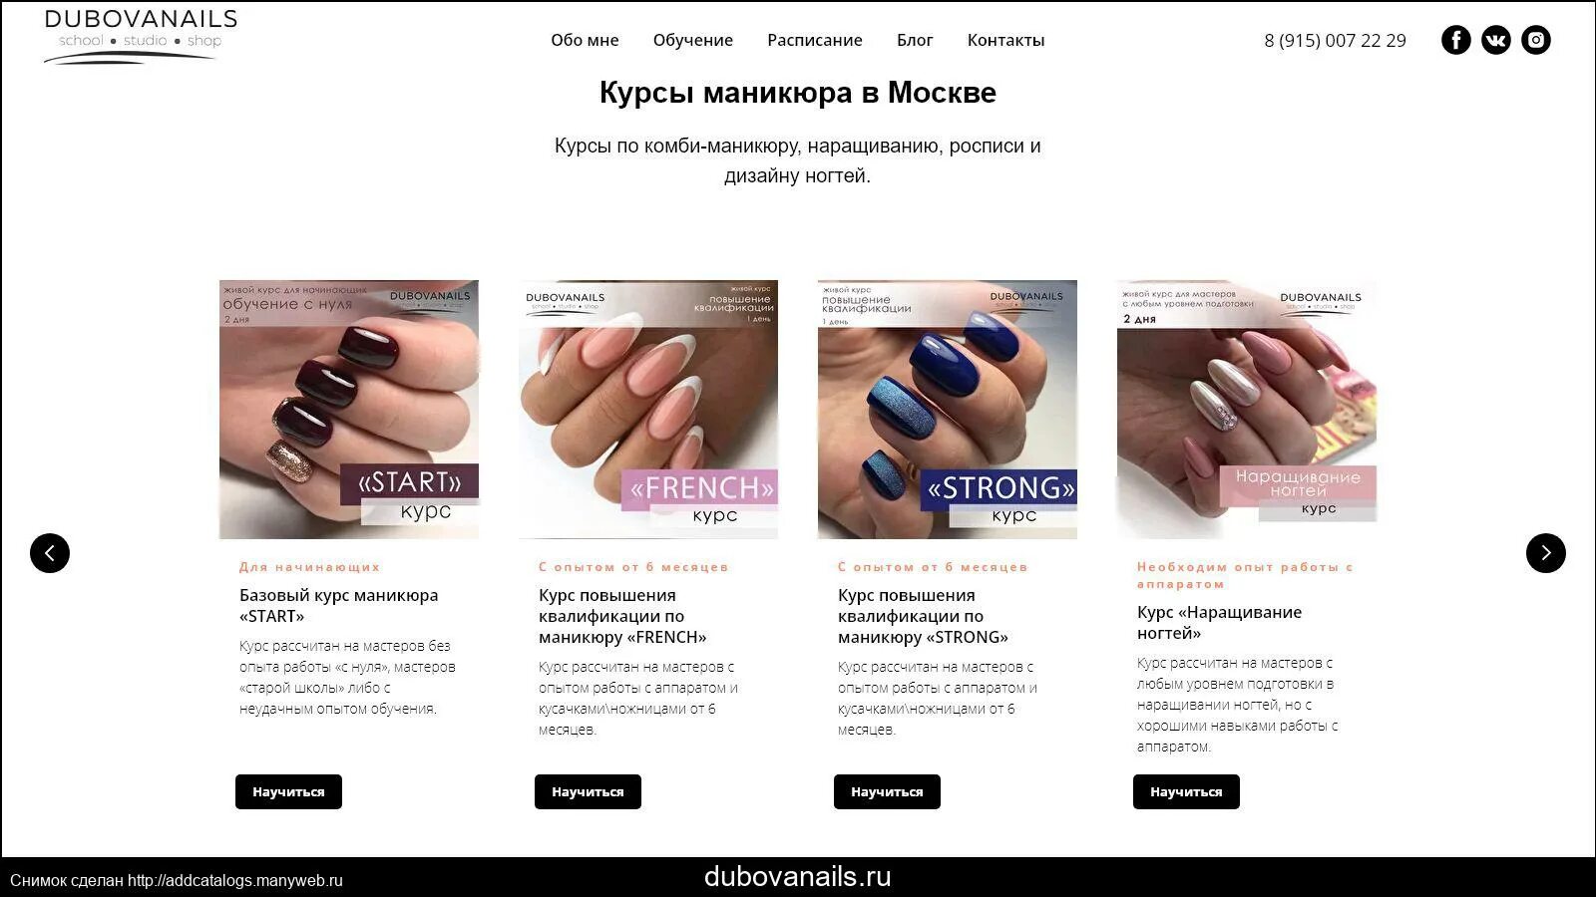Click «Научиться» under the START course

[288, 791]
